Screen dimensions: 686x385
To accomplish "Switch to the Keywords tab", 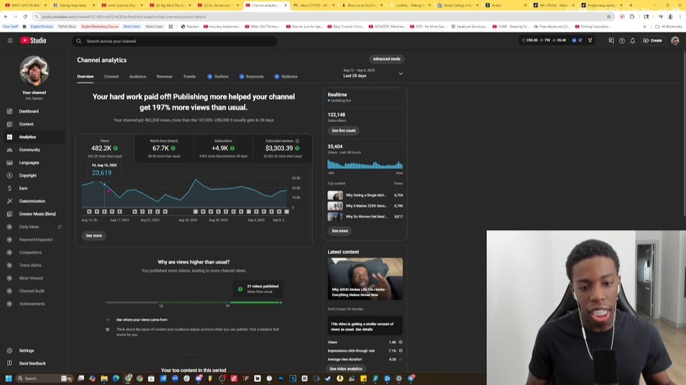I will [251, 76].
